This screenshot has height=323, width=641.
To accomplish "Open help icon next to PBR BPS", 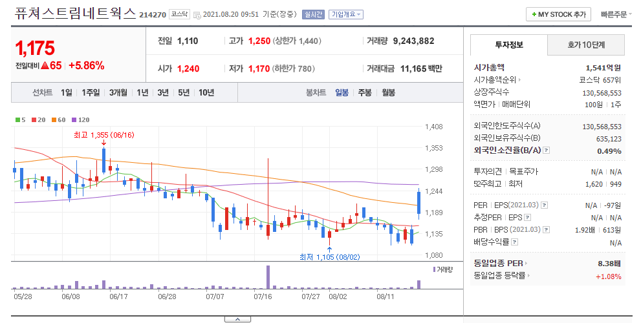I will [546, 230].
